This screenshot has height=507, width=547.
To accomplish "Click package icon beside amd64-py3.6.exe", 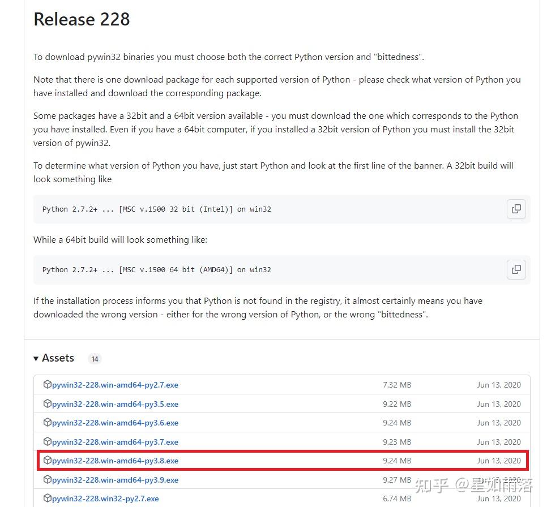I will [x=47, y=422].
